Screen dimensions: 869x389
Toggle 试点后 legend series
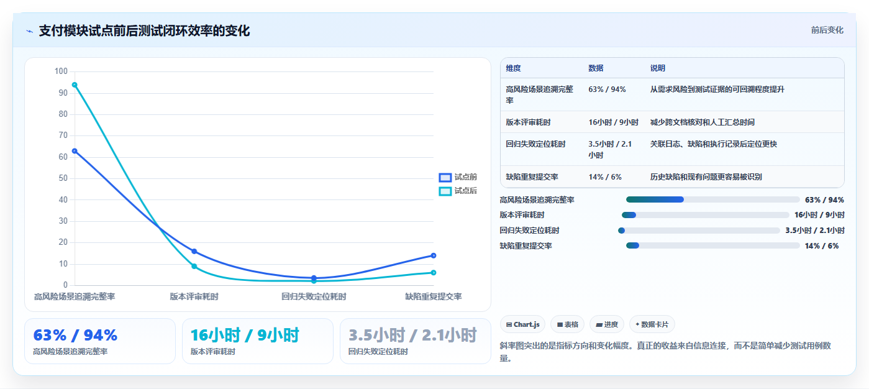[x=458, y=191]
